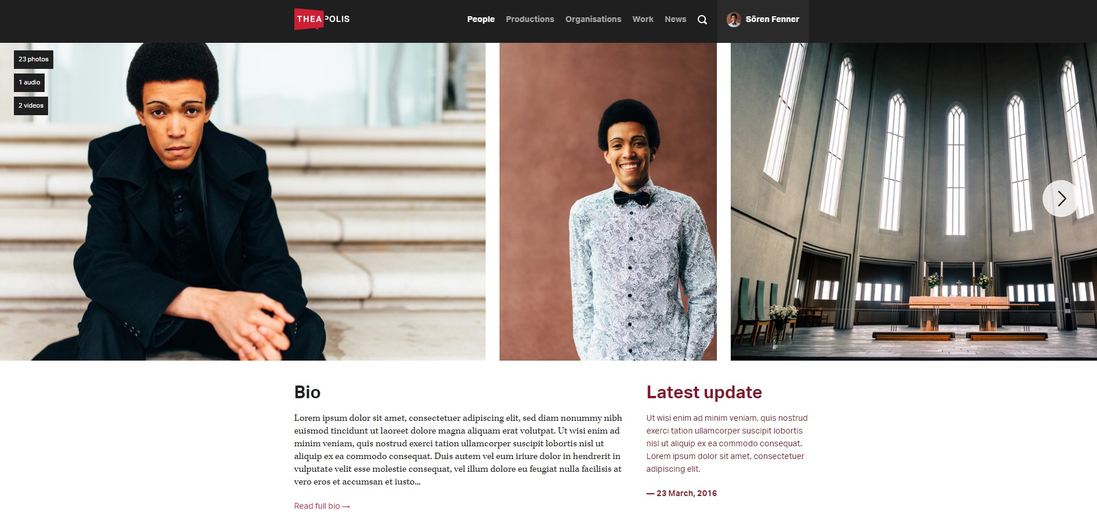Click the Latest update heading
The image size is (1097, 525).
coord(704,392)
